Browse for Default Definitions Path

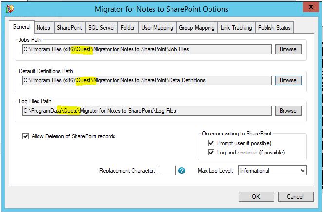click(x=288, y=80)
